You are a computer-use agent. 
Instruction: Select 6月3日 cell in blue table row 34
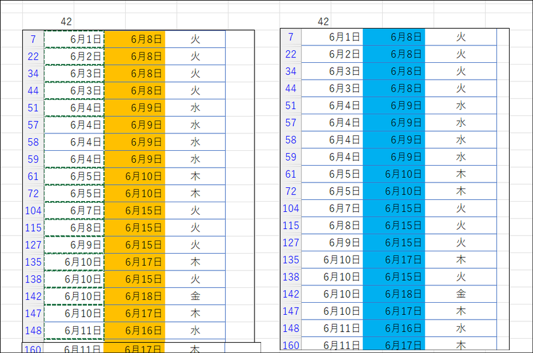tap(332, 71)
